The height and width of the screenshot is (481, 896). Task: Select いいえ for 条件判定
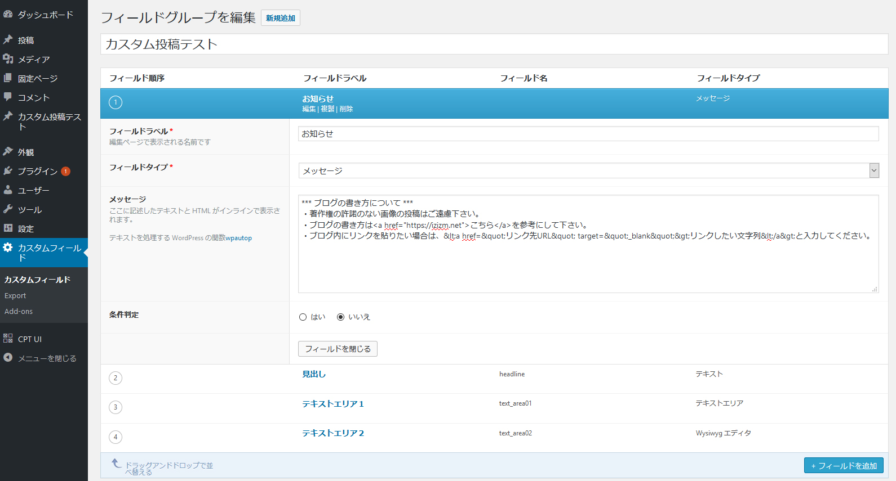[341, 317]
